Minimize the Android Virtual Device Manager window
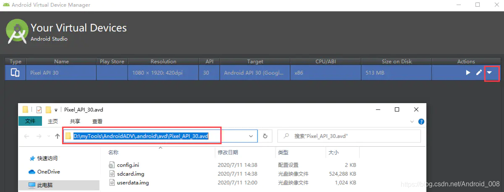 458,5
